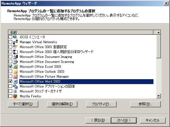This screenshot has width=170, height=127.
Task: Enable the Mozilla Firefox checkbox
Action: [x=10, y=96]
